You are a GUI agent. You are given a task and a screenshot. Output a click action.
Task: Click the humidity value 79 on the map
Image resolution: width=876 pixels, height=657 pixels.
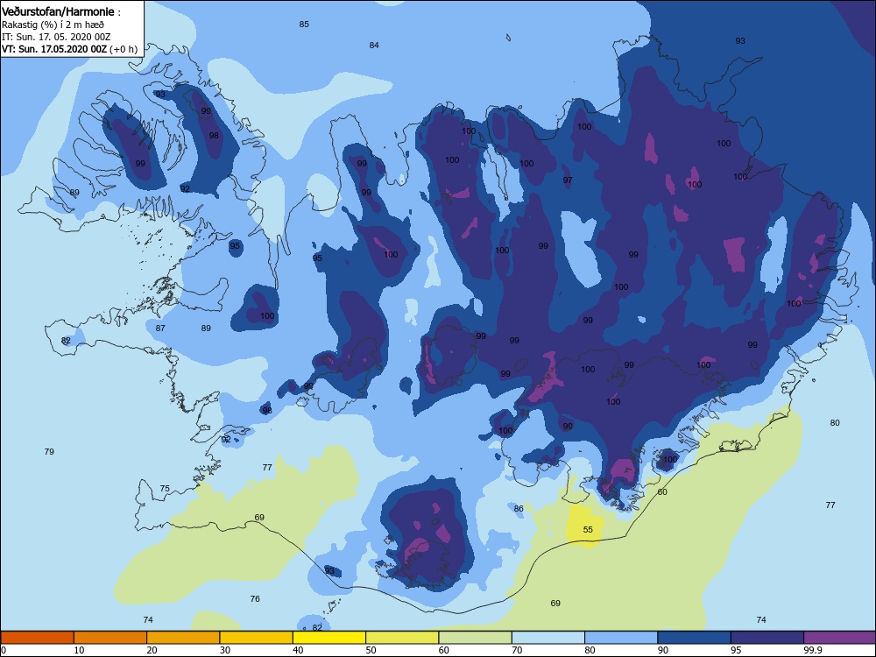point(49,451)
